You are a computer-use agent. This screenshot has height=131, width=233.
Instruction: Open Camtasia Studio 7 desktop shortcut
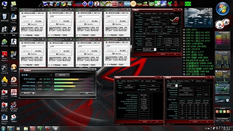[14, 6]
